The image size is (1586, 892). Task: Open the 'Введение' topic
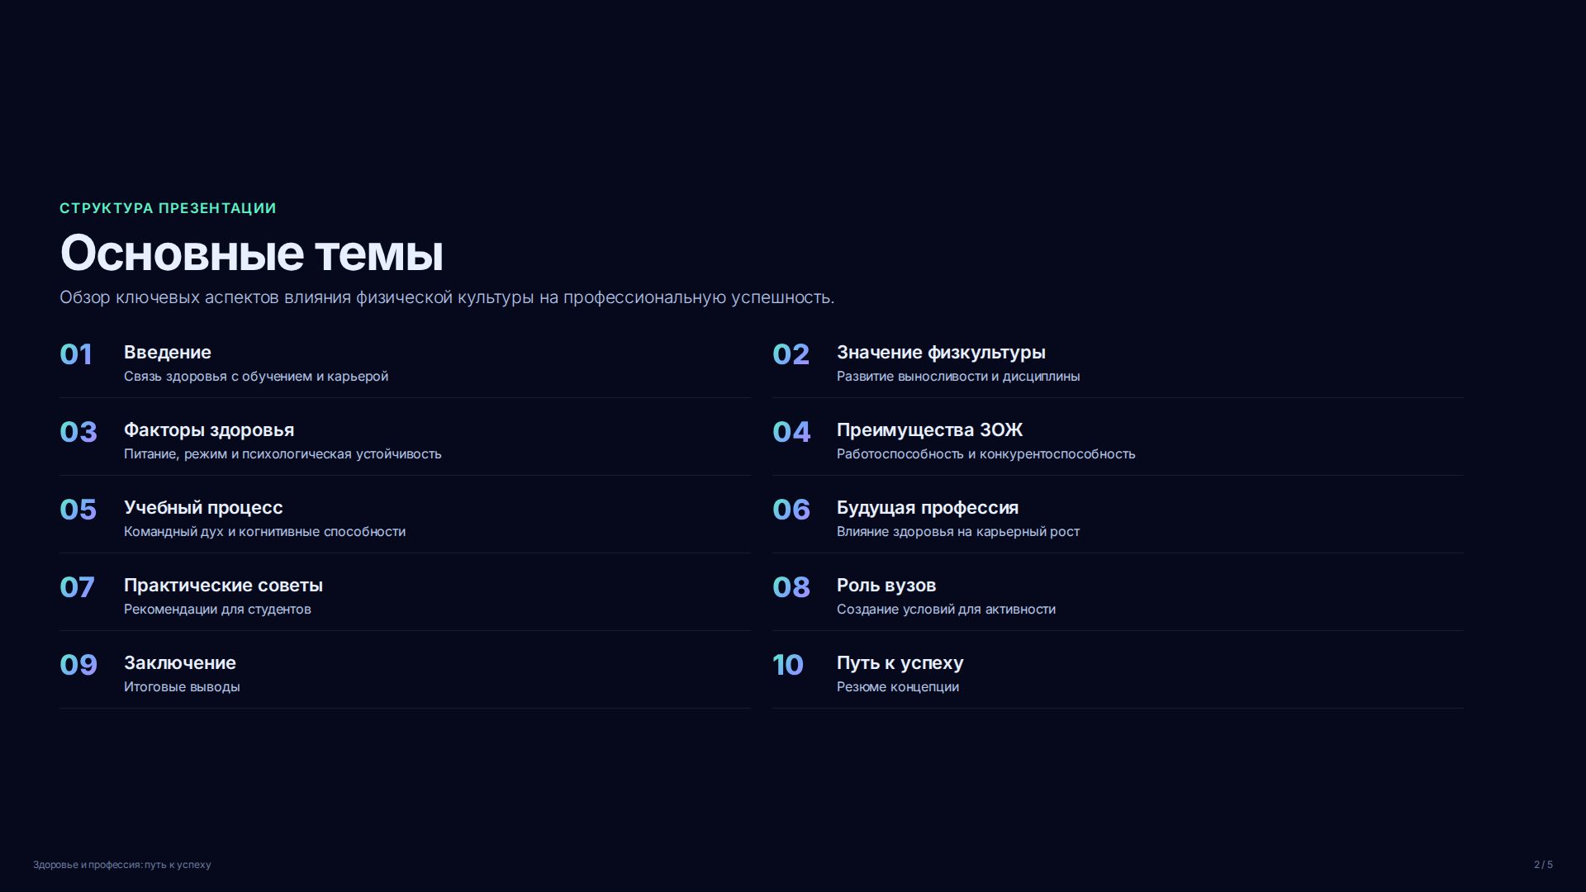168,353
